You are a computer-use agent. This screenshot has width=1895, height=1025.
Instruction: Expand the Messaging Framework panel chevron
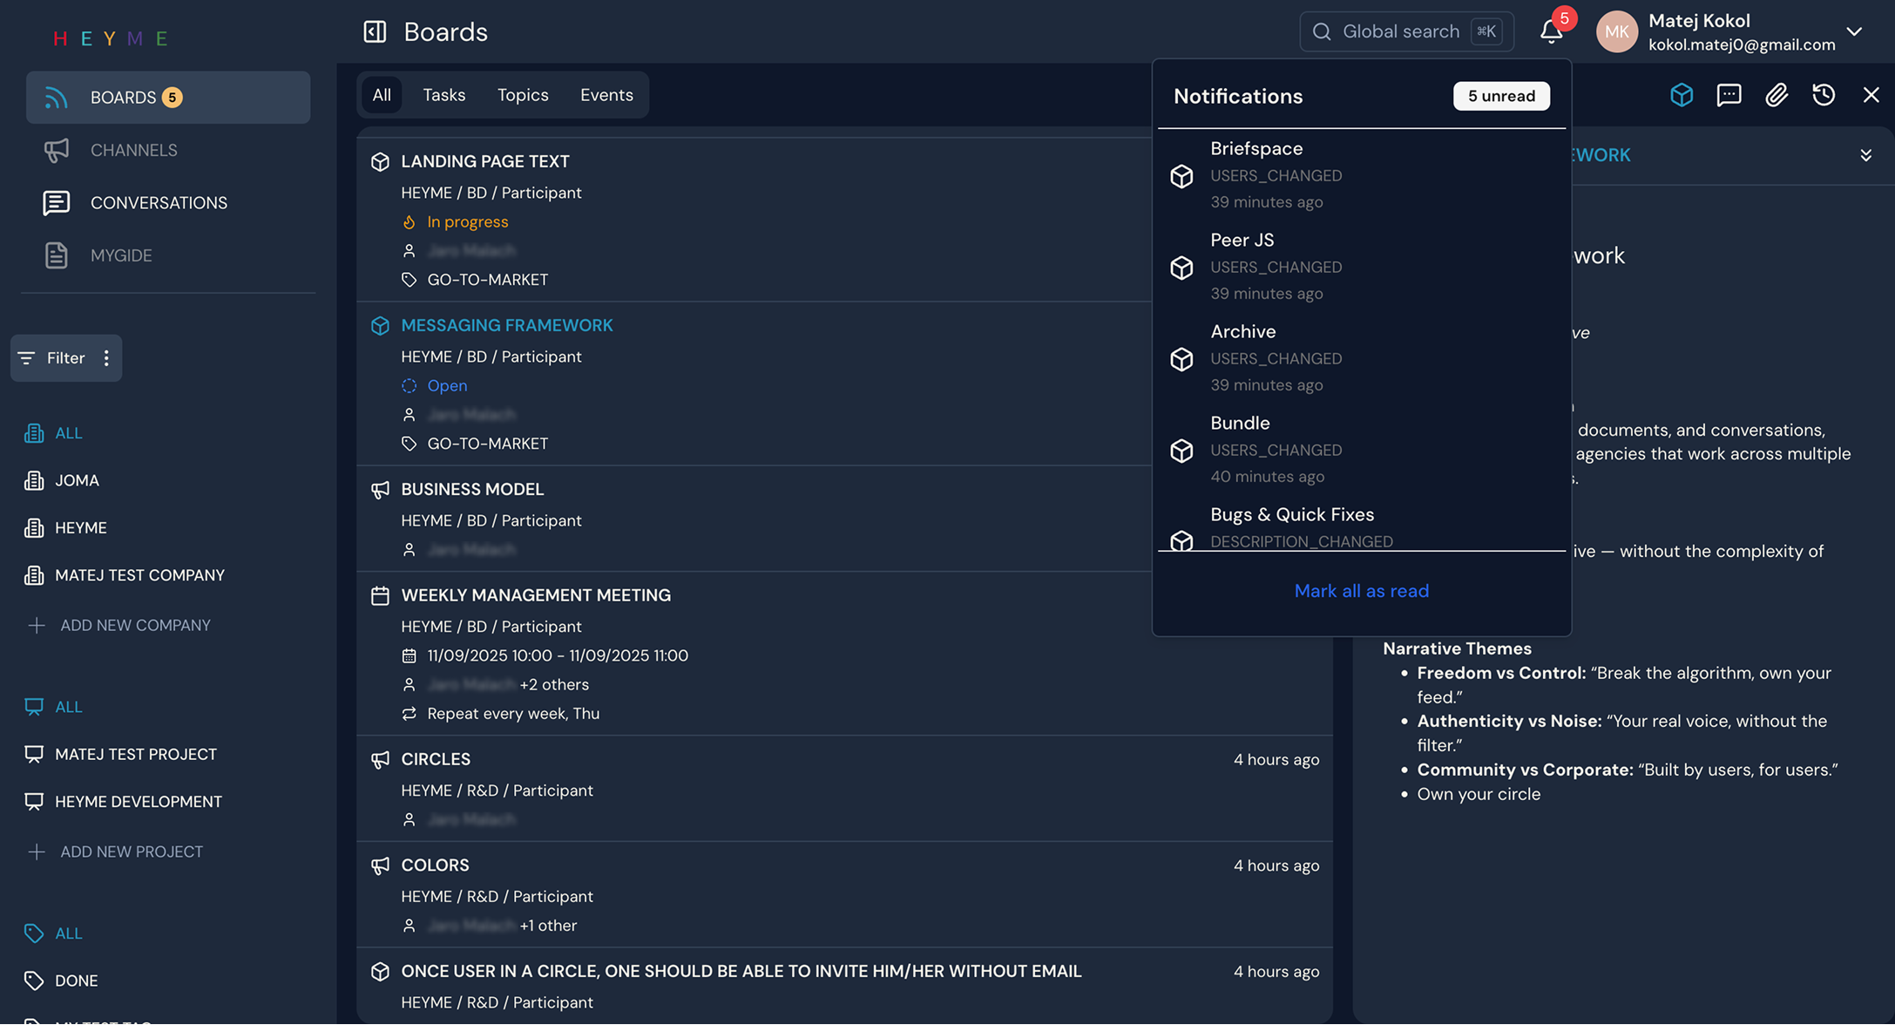tap(1866, 154)
